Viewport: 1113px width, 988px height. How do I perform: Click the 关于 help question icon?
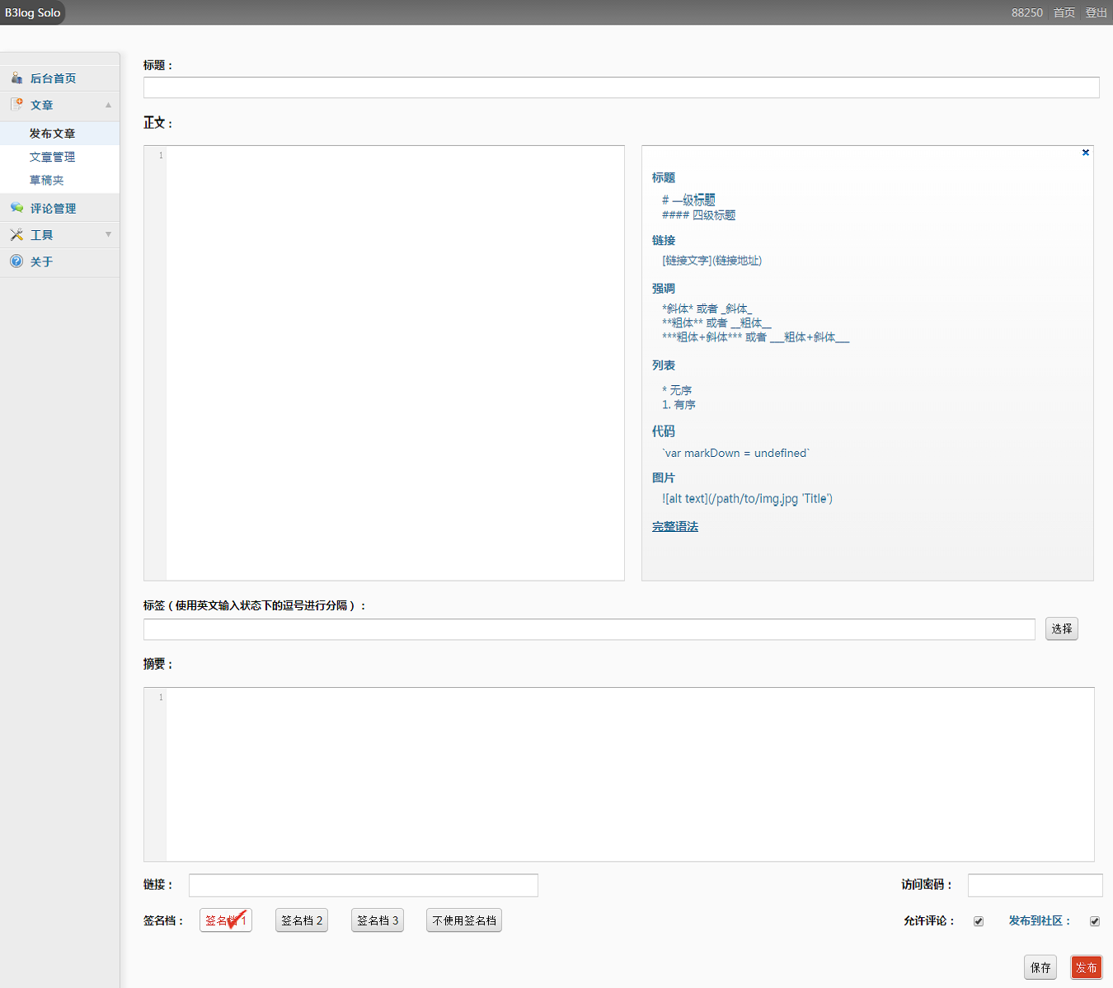point(16,261)
